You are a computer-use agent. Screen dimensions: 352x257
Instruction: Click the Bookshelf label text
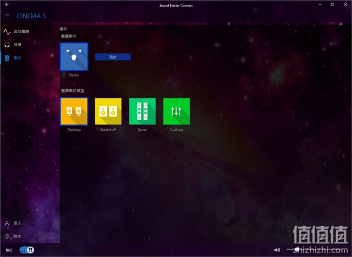click(x=108, y=130)
